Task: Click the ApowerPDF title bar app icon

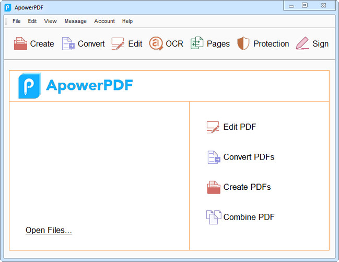Action: coord(8,7)
